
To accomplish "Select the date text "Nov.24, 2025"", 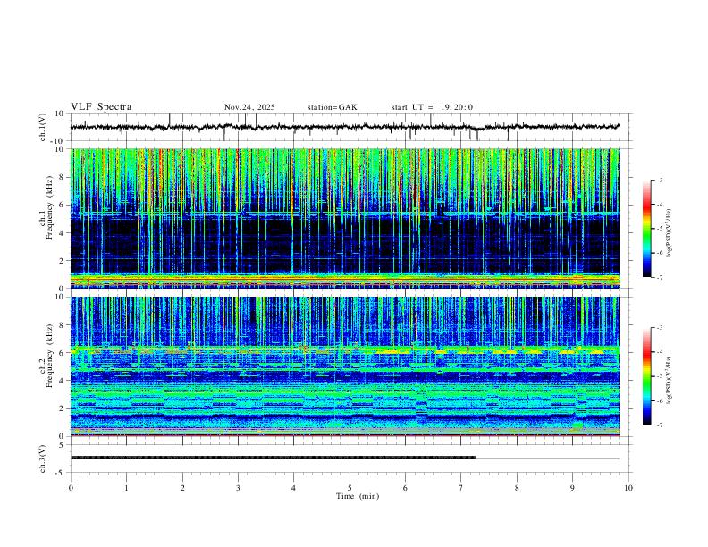I will pyautogui.click(x=249, y=107).
